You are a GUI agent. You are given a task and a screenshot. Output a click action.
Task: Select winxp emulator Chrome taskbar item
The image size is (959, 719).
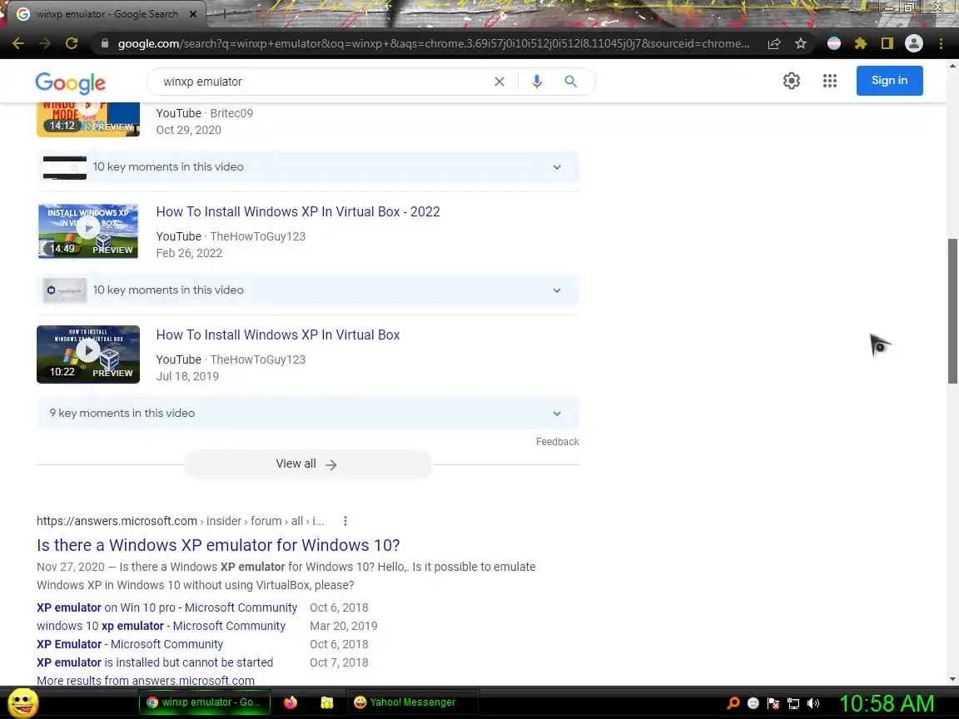click(x=204, y=702)
